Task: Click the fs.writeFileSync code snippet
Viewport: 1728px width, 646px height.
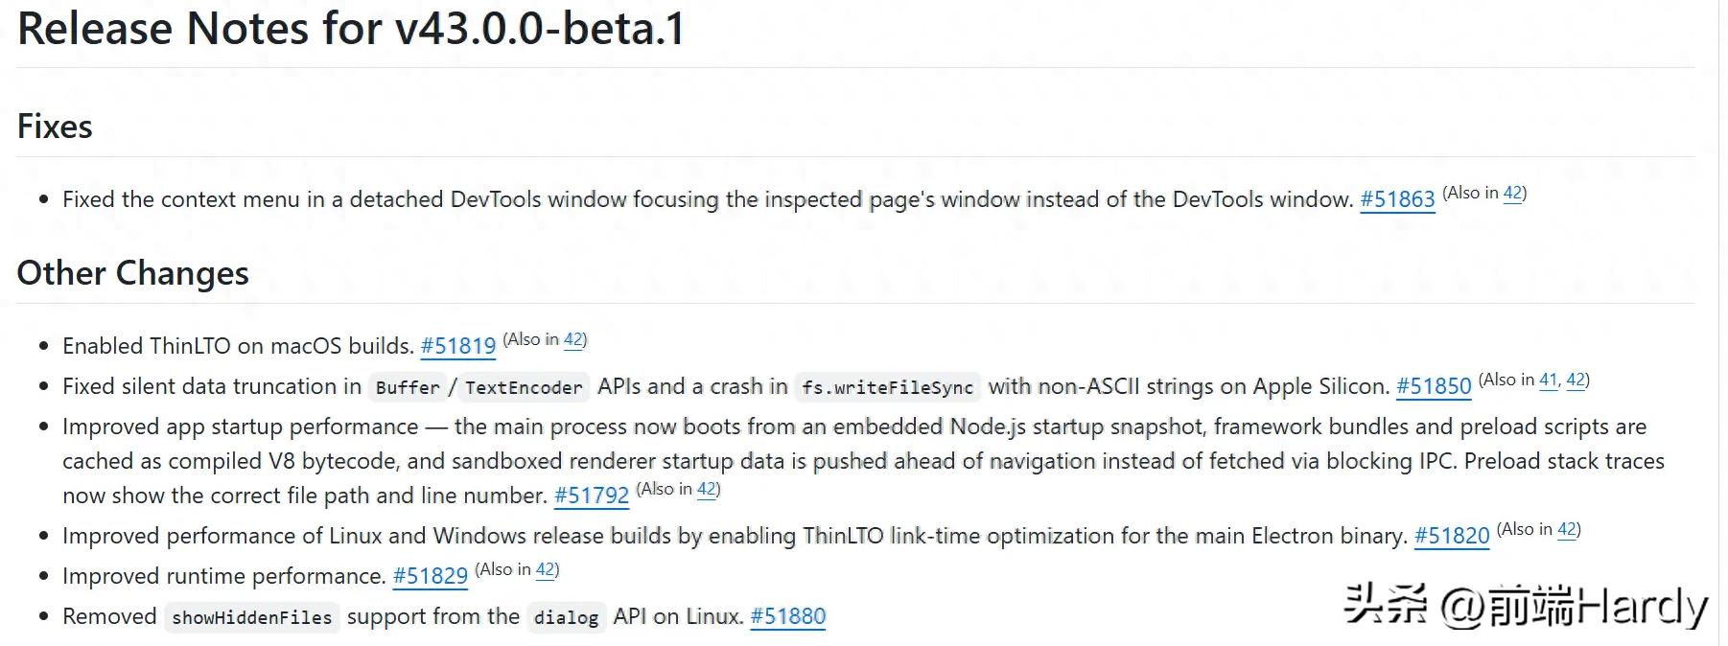Action: click(x=888, y=387)
